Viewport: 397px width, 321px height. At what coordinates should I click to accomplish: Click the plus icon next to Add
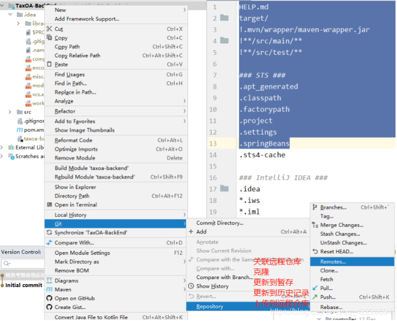[x=191, y=232]
